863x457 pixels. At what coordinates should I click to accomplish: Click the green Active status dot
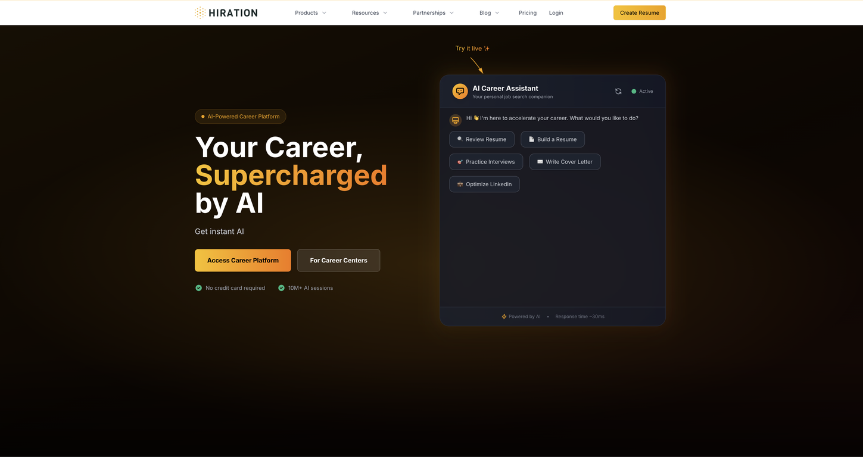pyautogui.click(x=634, y=91)
